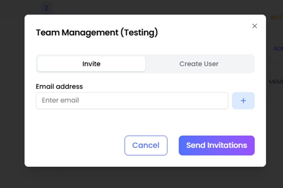This screenshot has width=283, height=188.
Task: Click the gradient purple Send Invitations button
Action: tap(217, 145)
